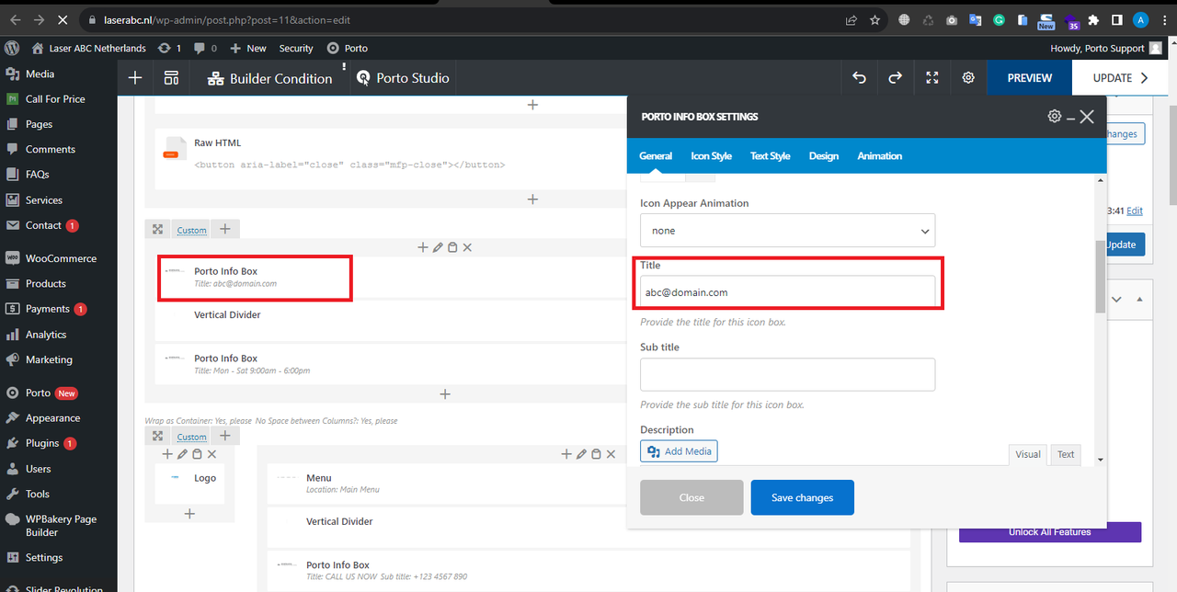This screenshot has height=592, width=1177.
Task: Click the delete X icon above the abc@domain.com Info Box
Action: (467, 247)
